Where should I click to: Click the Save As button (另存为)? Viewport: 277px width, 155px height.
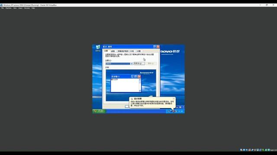(x=139, y=63)
